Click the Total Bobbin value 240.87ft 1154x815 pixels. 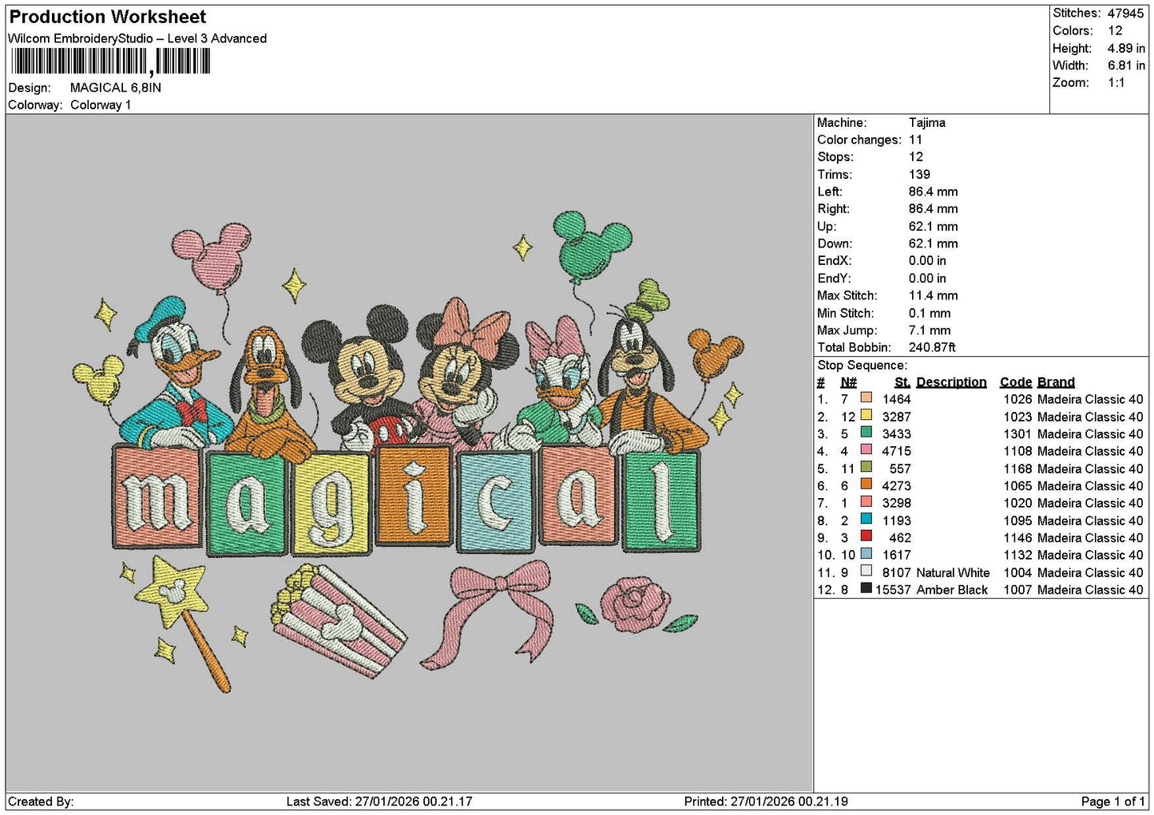(932, 348)
